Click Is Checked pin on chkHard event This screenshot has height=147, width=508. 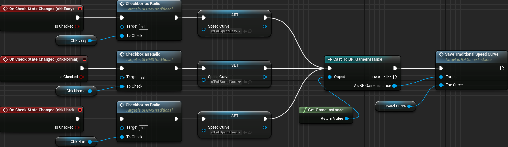point(77,127)
